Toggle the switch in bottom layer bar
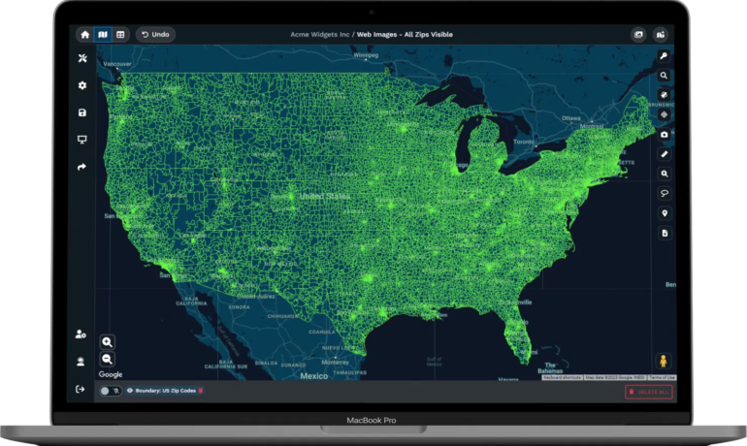The image size is (747, 446). click(106, 391)
